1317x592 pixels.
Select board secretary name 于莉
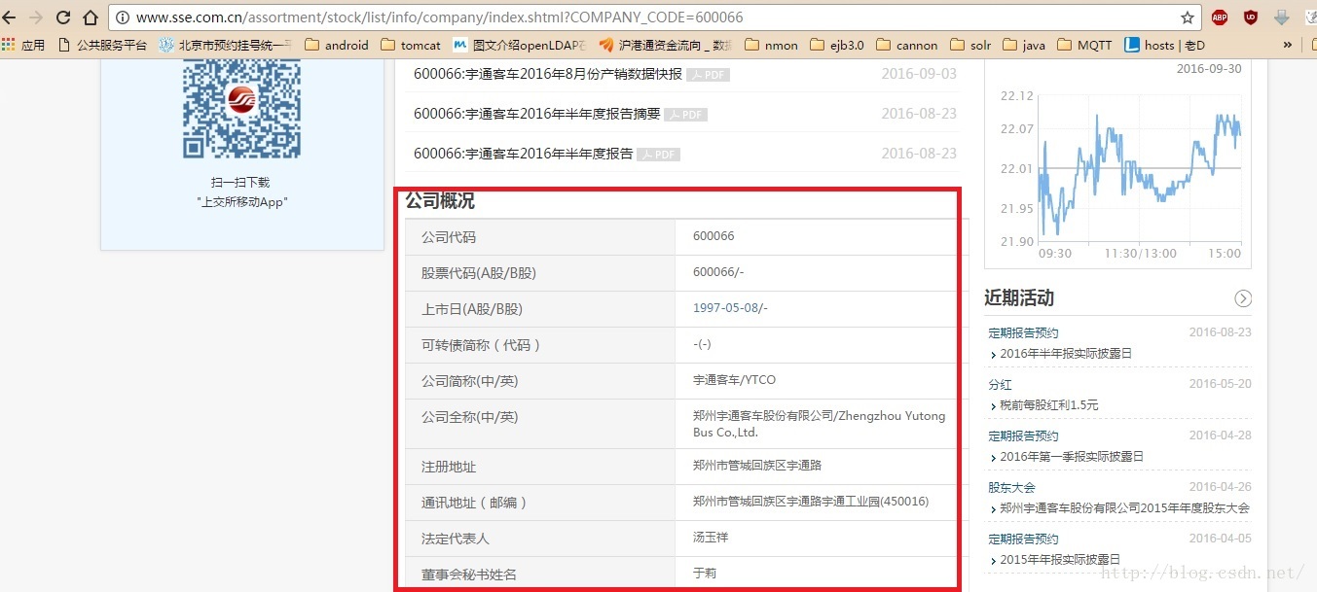pyautogui.click(x=705, y=574)
